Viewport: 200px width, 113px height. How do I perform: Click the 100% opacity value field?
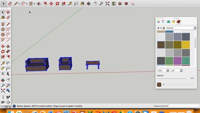click(x=192, y=78)
